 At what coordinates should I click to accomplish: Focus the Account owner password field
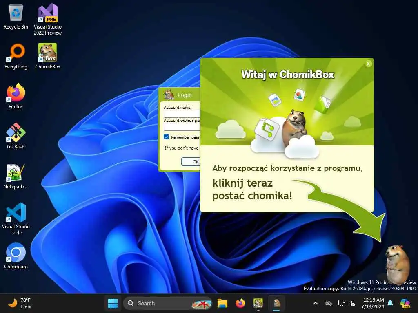tap(182, 127)
